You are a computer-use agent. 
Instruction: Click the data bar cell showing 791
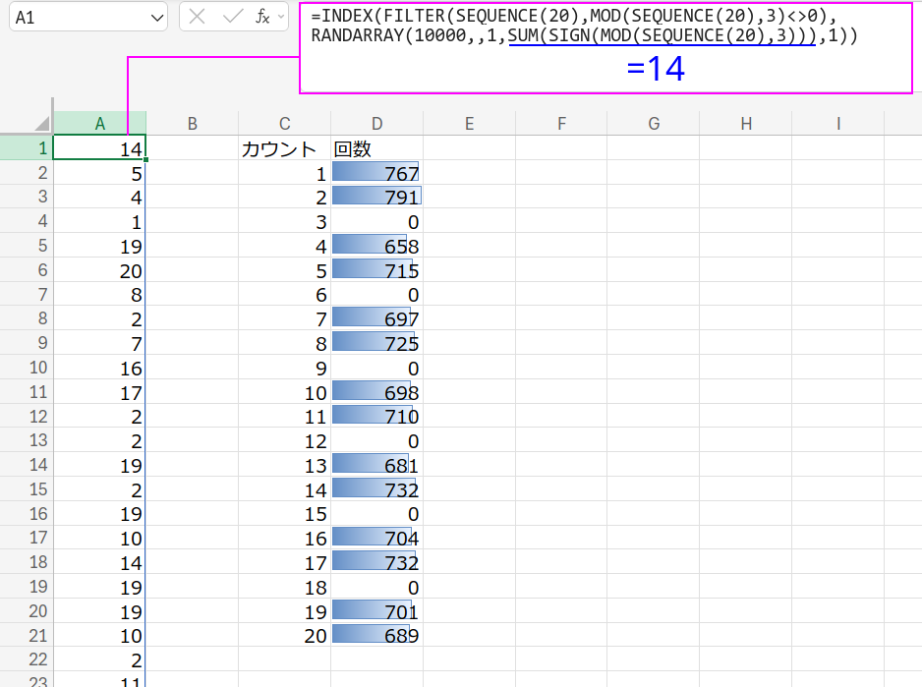[x=376, y=197]
